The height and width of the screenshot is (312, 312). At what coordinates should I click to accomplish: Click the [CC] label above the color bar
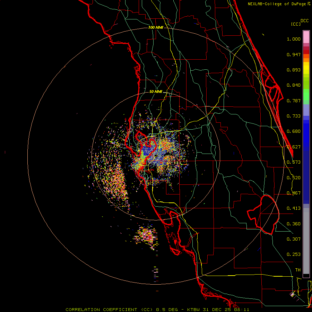click(x=296, y=24)
